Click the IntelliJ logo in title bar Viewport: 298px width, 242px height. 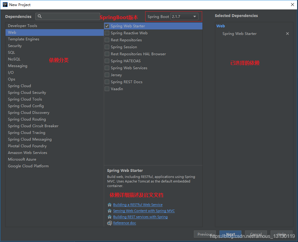tap(5, 5)
